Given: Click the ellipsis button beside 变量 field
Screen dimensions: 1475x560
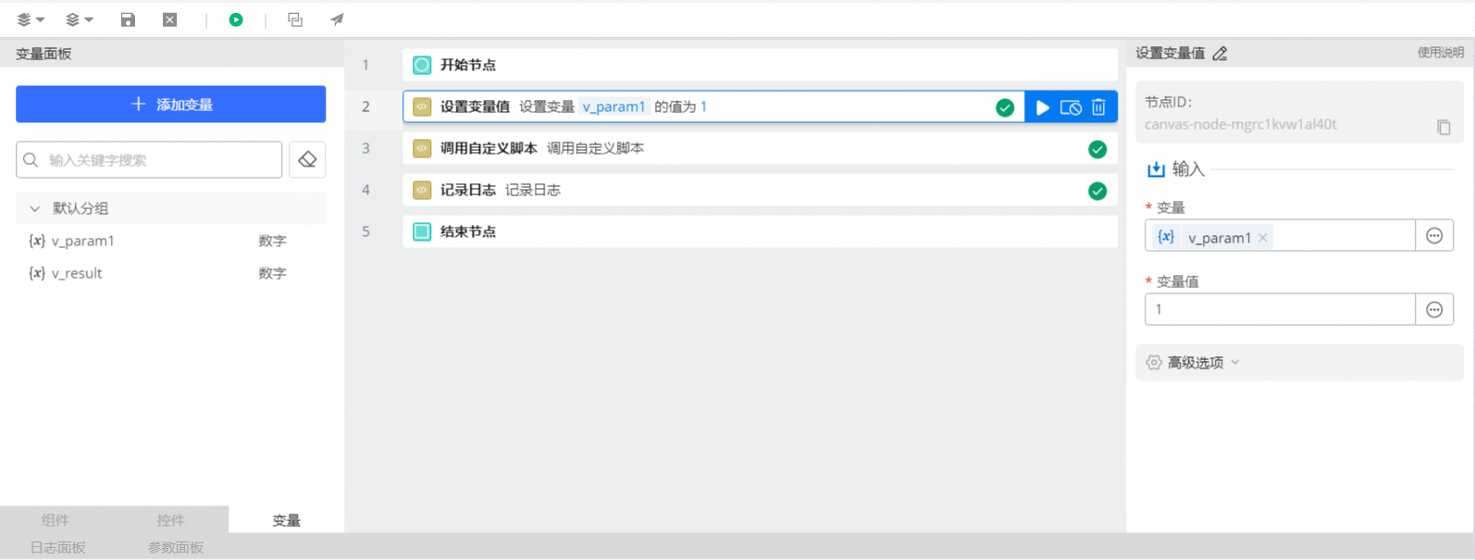Looking at the screenshot, I should coord(1434,236).
